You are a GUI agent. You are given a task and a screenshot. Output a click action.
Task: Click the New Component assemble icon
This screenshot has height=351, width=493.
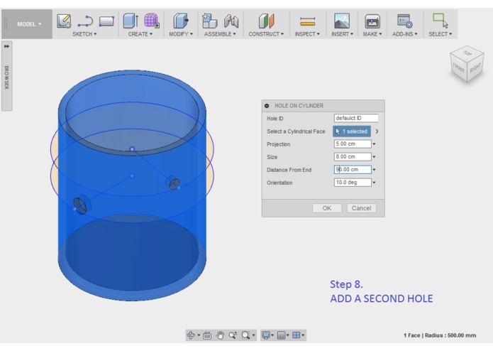[x=209, y=21]
